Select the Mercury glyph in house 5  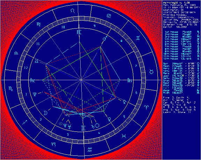click(109, 119)
